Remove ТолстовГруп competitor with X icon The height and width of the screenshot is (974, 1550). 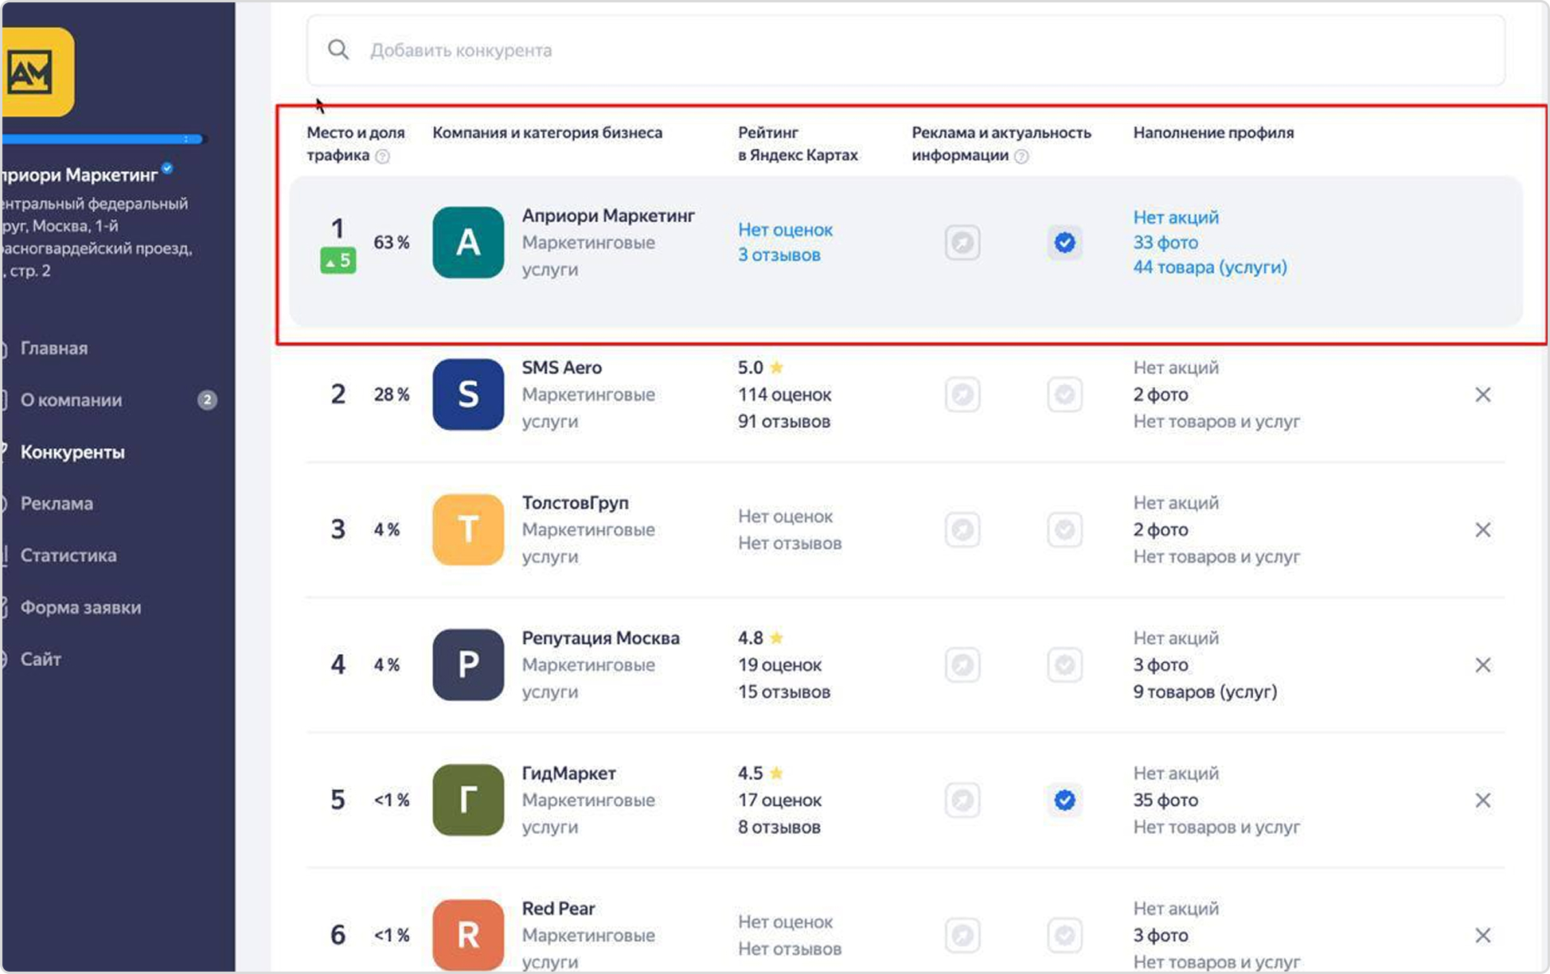(x=1482, y=530)
